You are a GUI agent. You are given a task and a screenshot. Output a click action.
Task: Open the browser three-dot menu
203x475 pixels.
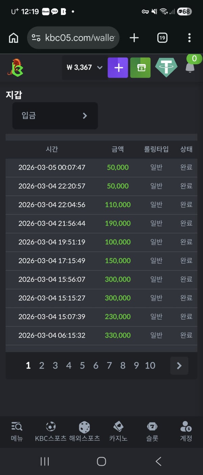click(x=189, y=38)
